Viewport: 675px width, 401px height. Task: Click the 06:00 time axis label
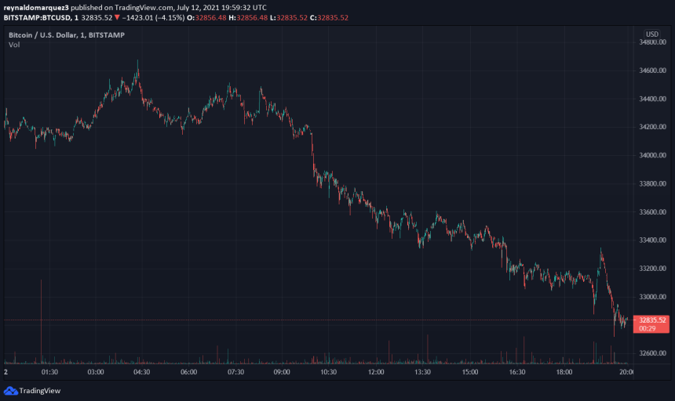[188, 372]
